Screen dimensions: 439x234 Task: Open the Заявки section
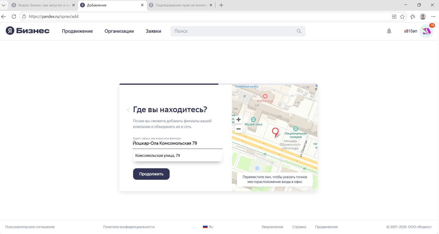coord(153,31)
